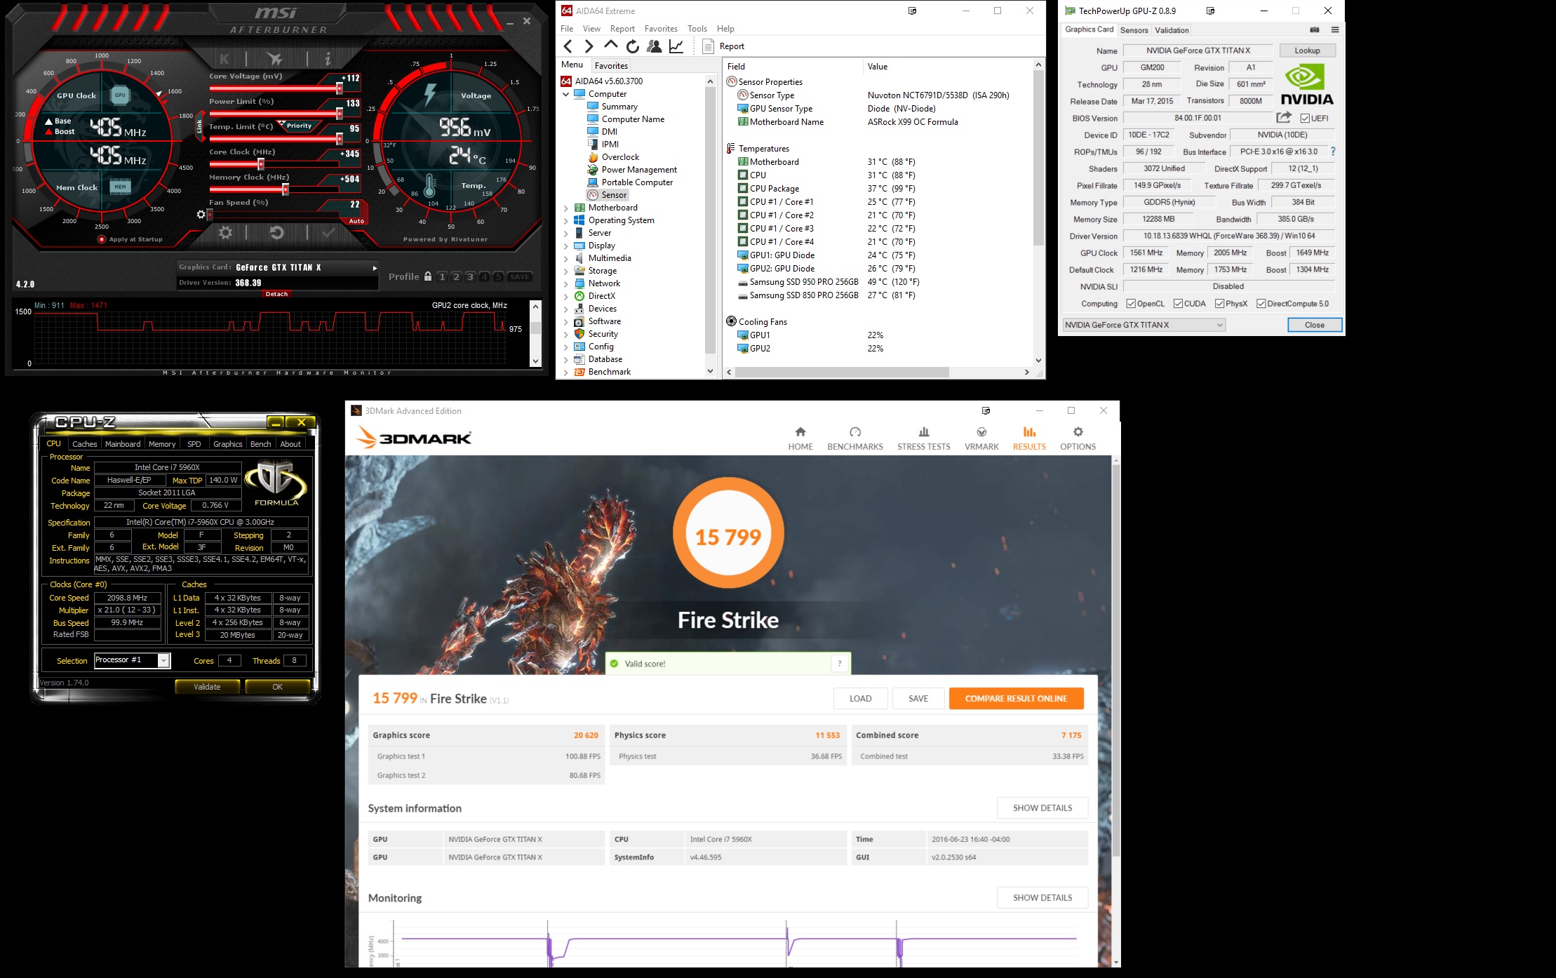
Task: Expand the Display node in AIDA64
Action: coord(566,246)
